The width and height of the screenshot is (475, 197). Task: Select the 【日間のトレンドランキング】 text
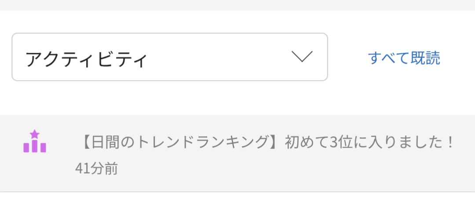tap(180, 142)
